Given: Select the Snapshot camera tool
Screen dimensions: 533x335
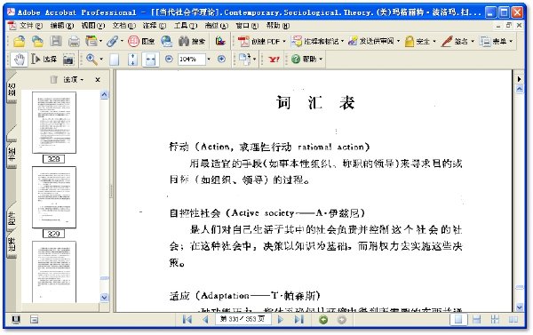Looking at the screenshot, I should click(68, 60).
